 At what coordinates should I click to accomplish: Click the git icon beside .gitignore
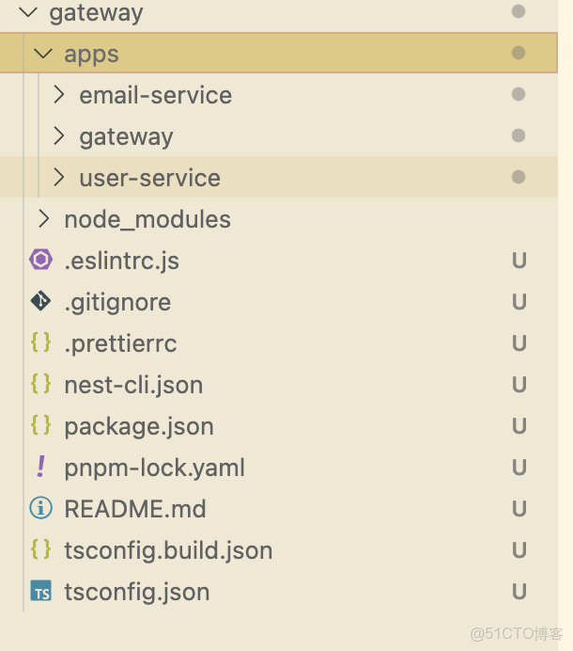pyautogui.click(x=40, y=302)
